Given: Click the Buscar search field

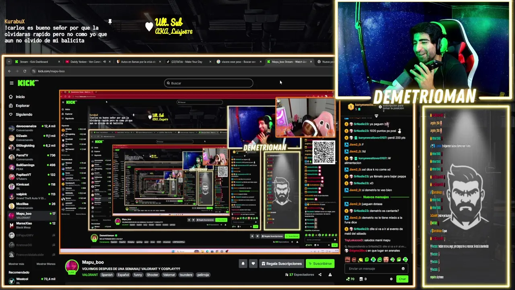Looking at the screenshot, I should pos(208,83).
